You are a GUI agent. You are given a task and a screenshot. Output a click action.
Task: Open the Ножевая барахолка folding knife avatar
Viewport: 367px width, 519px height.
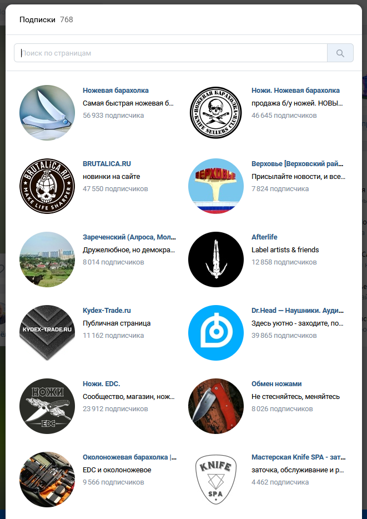pos(47,113)
